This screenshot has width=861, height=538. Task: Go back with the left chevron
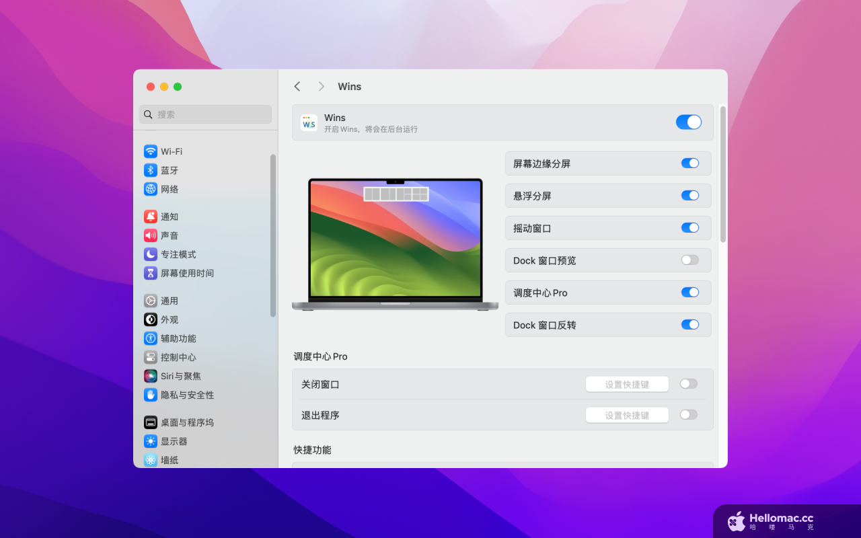(x=297, y=87)
